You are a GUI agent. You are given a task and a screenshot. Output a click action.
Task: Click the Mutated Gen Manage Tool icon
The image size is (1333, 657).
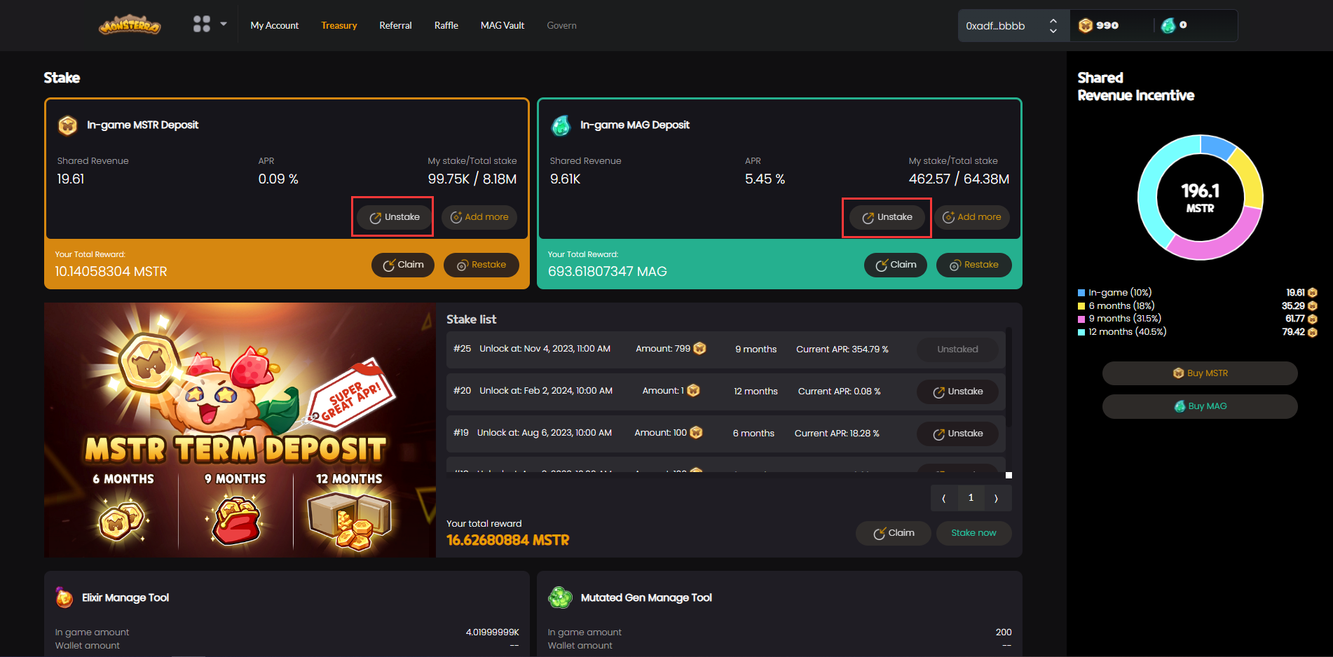pos(560,597)
